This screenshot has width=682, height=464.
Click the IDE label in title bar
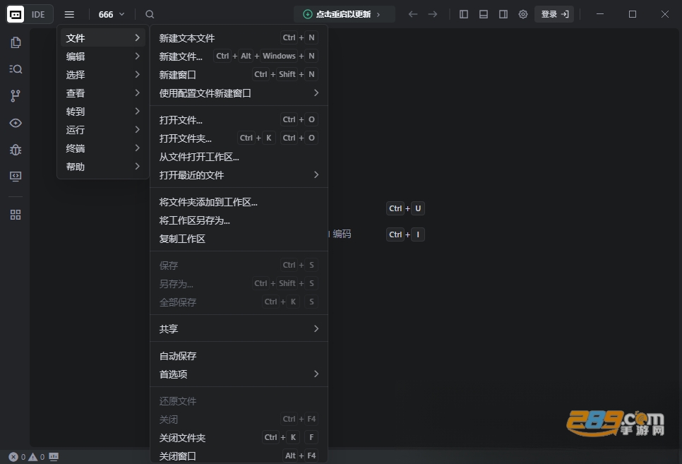38,15
